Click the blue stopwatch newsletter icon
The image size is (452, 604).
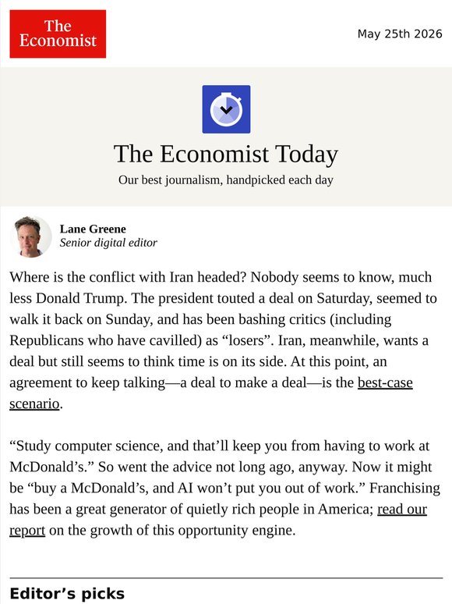pyautogui.click(x=226, y=109)
